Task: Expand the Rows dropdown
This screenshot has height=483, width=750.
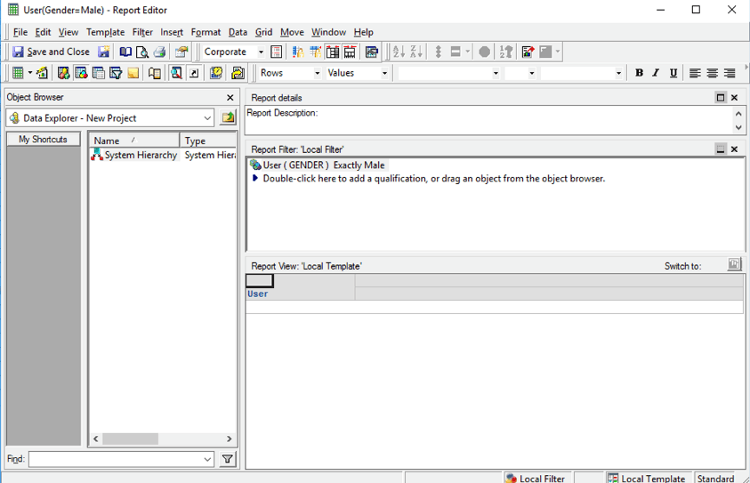Action: (x=315, y=74)
